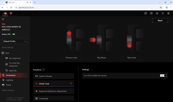Click the wheel-press illustration
Viewport: 173px width, 102px height.
click(x=102, y=38)
